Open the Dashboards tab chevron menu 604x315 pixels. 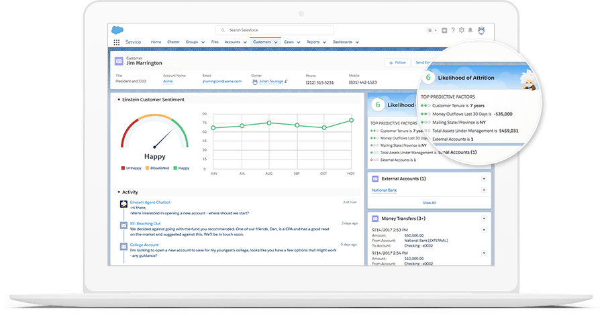[x=357, y=42]
